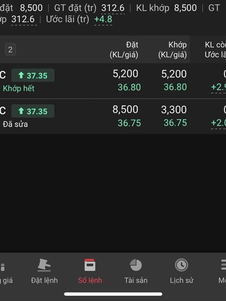The height and width of the screenshot is (301, 226).
Task: Tap the number 2 filter badge
Action: click(x=11, y=50)
